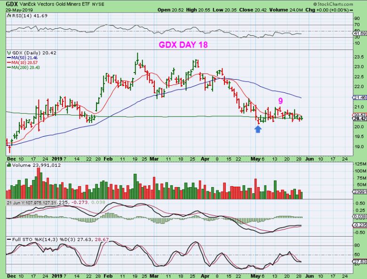Click the Apr label on price axis

pyautogui.click(x=205, y=159)
